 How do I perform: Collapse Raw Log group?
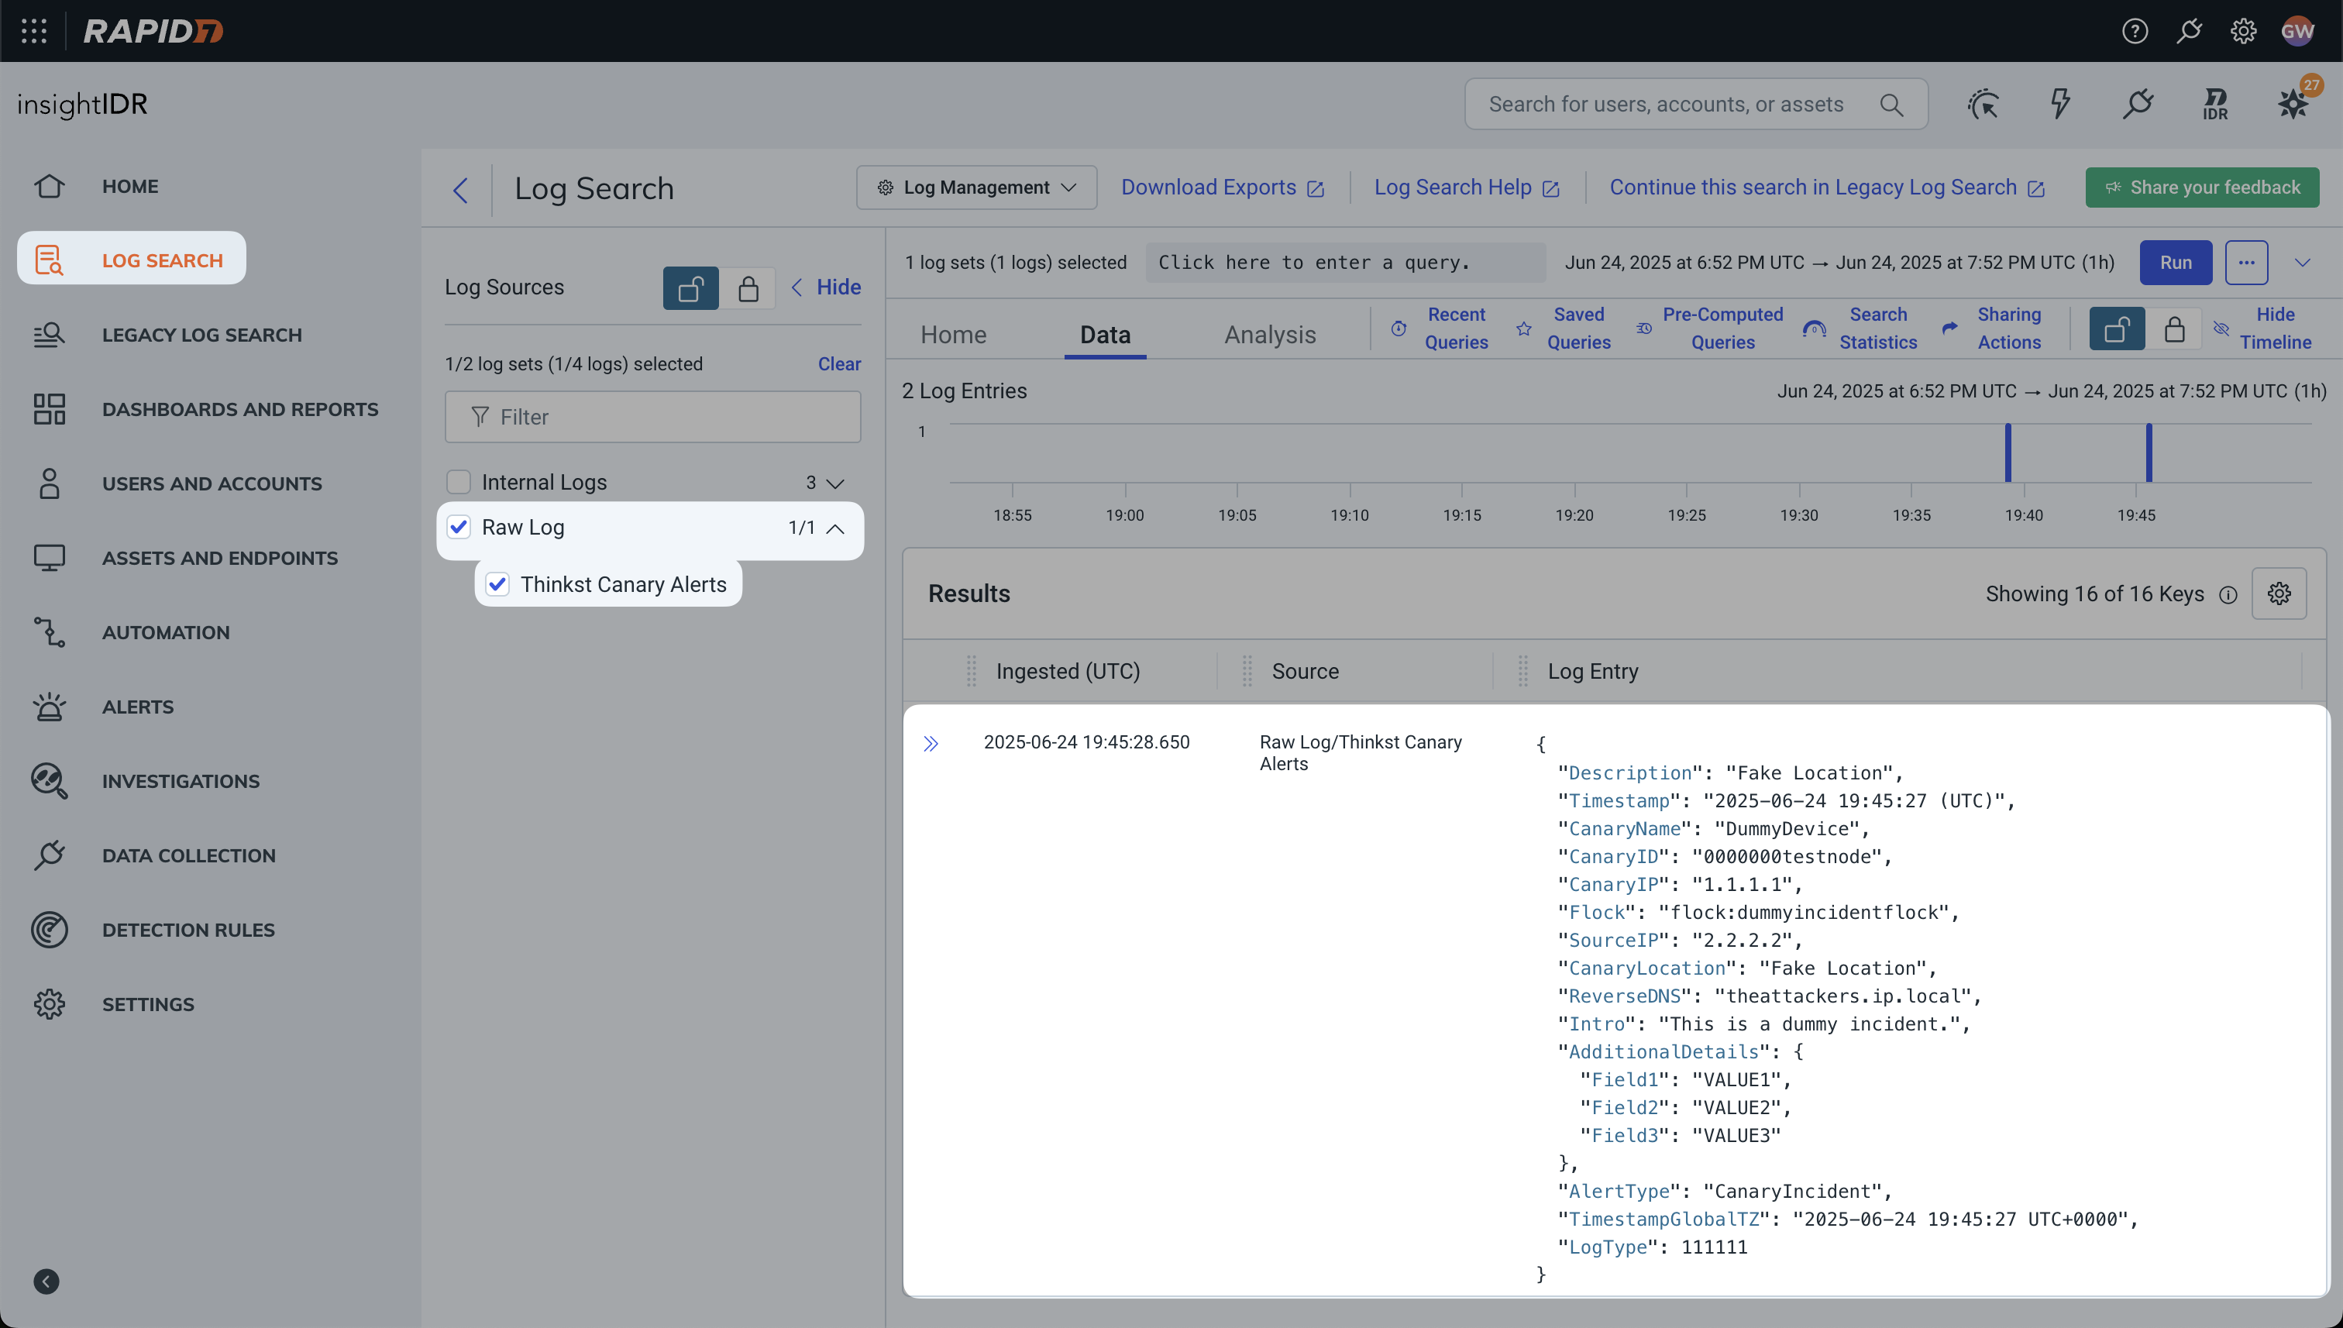tap(834, 529)
